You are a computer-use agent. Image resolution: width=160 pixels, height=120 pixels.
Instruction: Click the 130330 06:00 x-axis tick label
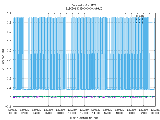pos(48,111)
